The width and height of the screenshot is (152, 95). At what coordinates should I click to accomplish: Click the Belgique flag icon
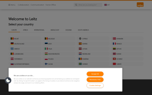tap(46, 39)
